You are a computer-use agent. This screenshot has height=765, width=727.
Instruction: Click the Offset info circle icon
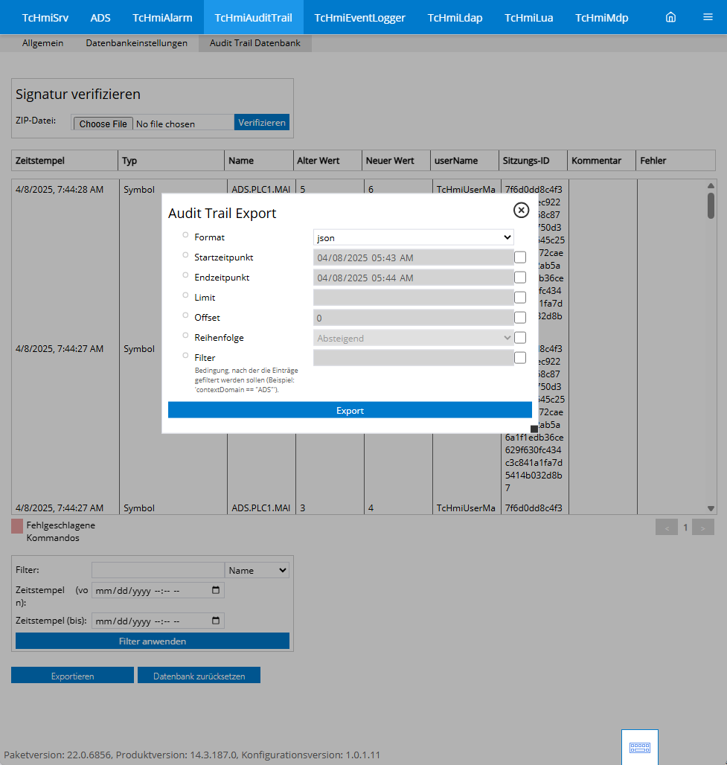pos(185,316)
